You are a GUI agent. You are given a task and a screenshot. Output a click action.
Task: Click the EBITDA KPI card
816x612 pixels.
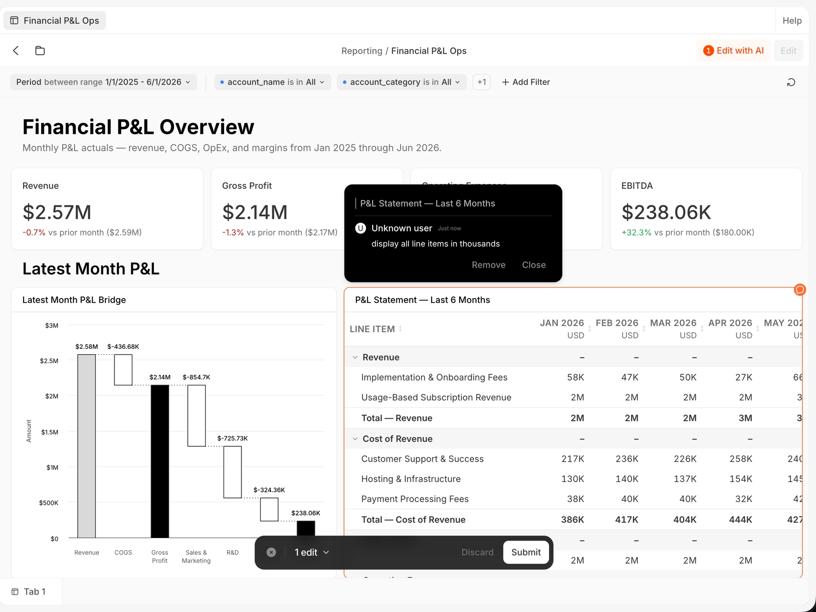(x=706, y=209)
